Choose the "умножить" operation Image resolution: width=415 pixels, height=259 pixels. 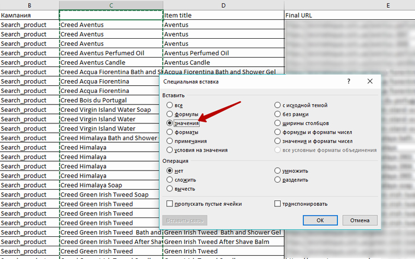[277, 171]
